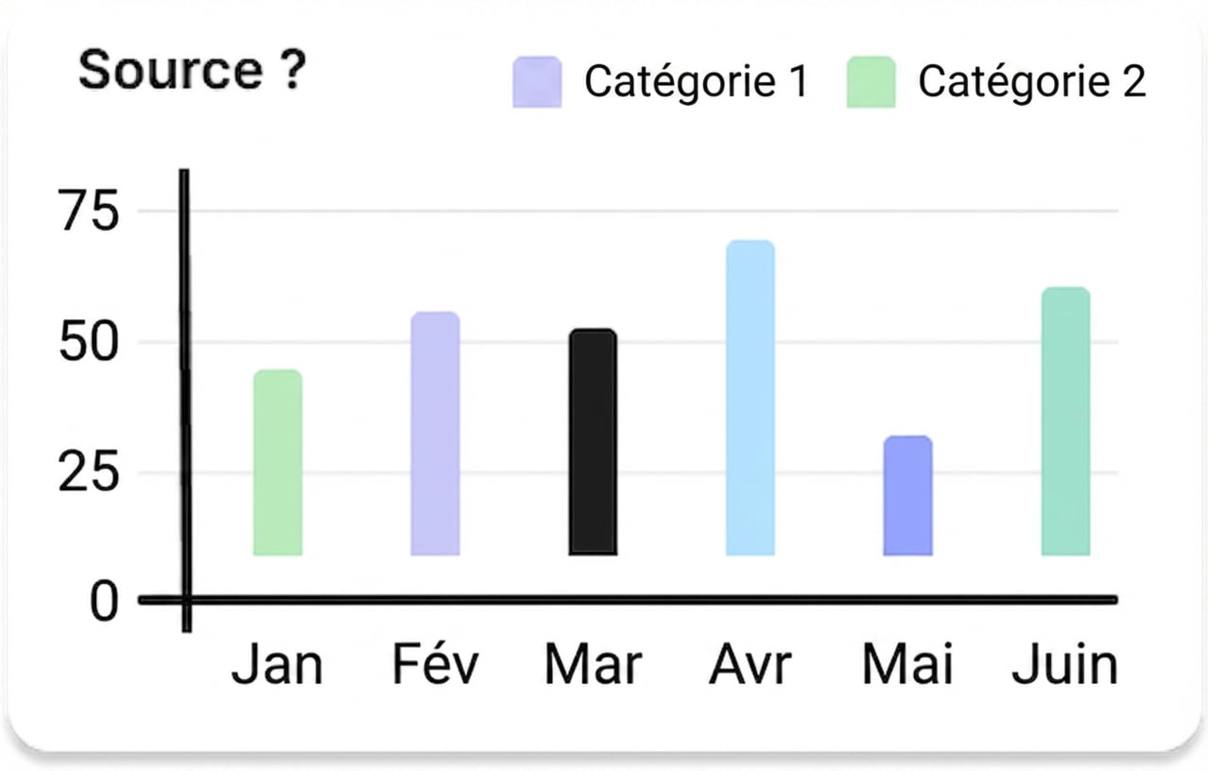Click the 50 value on vertical axis
The width and height of the screenshot is (1208, 771).
pos(91,342)
